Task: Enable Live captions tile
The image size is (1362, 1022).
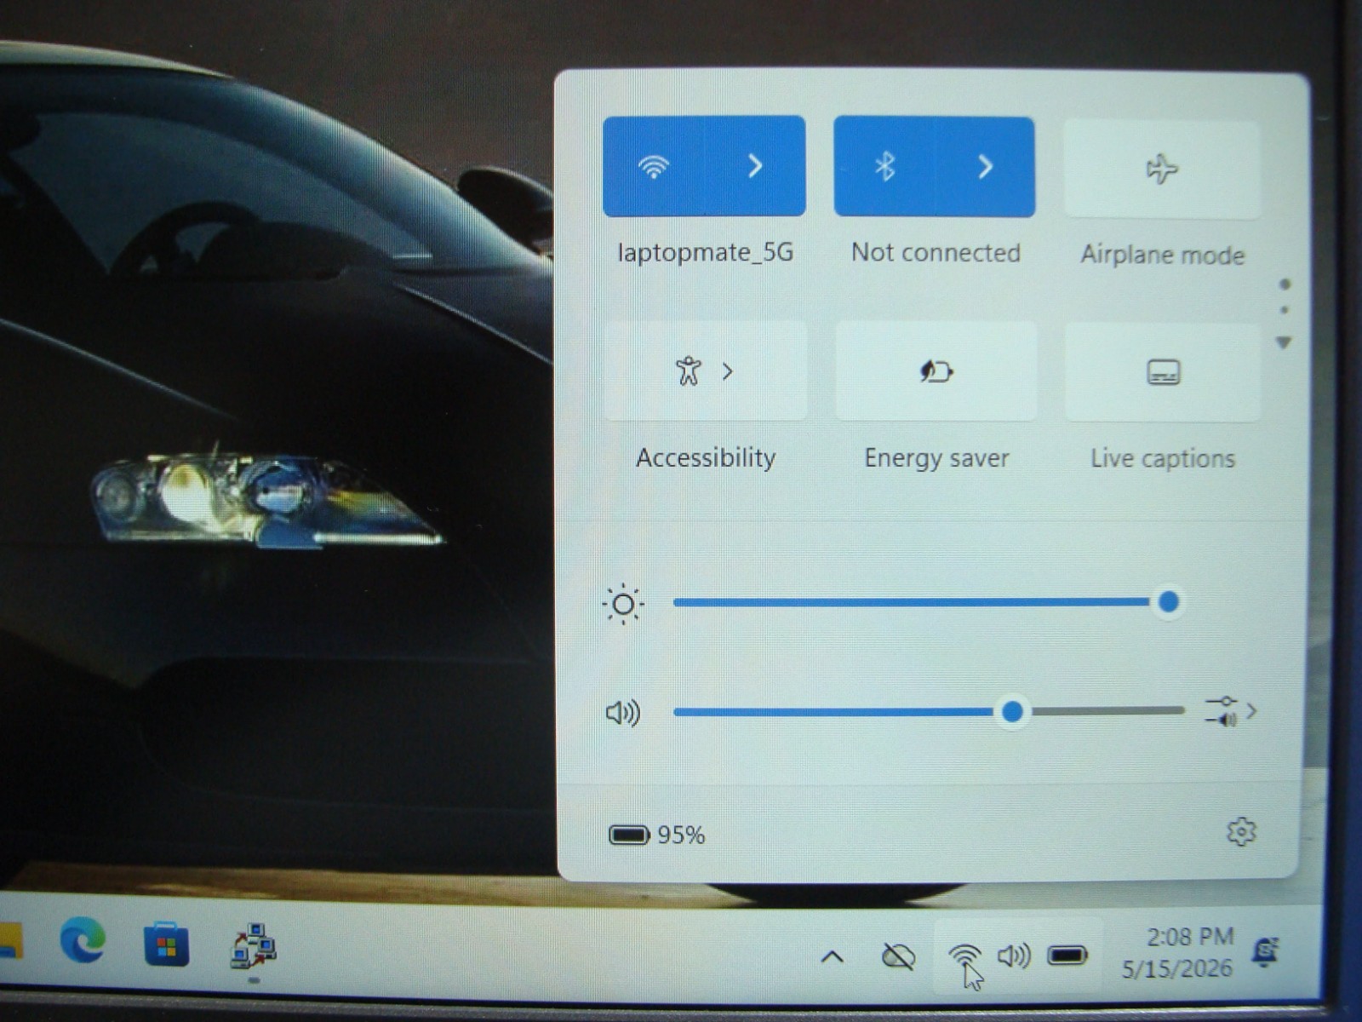Action: 1163,372
